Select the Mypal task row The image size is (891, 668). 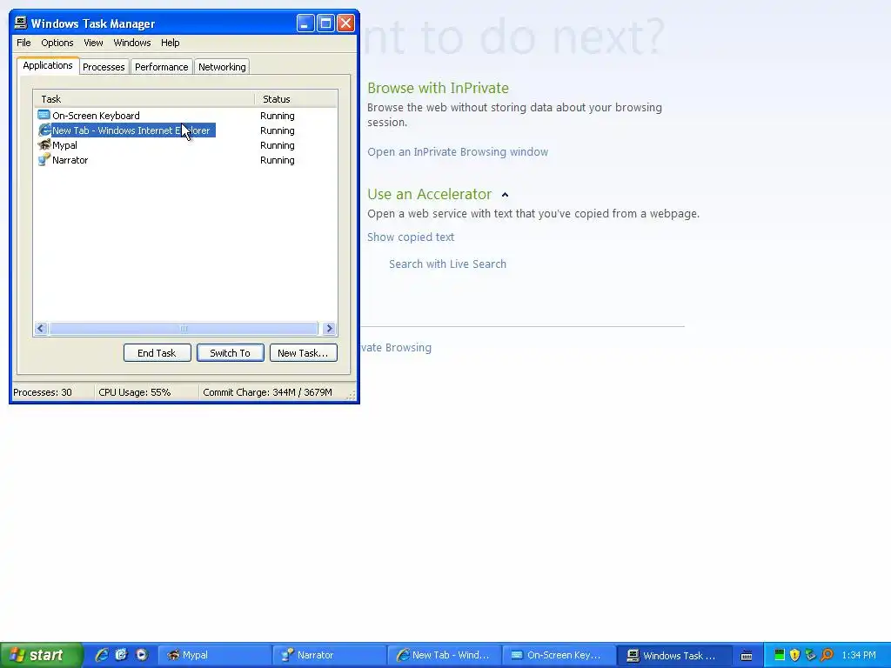[185, 145]
